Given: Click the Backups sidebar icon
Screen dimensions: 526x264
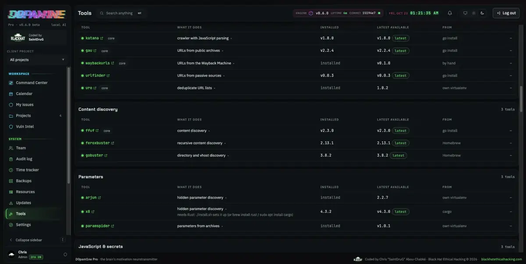Looking at the screenshot, I should pyautogui.click(x=11, y=181).
